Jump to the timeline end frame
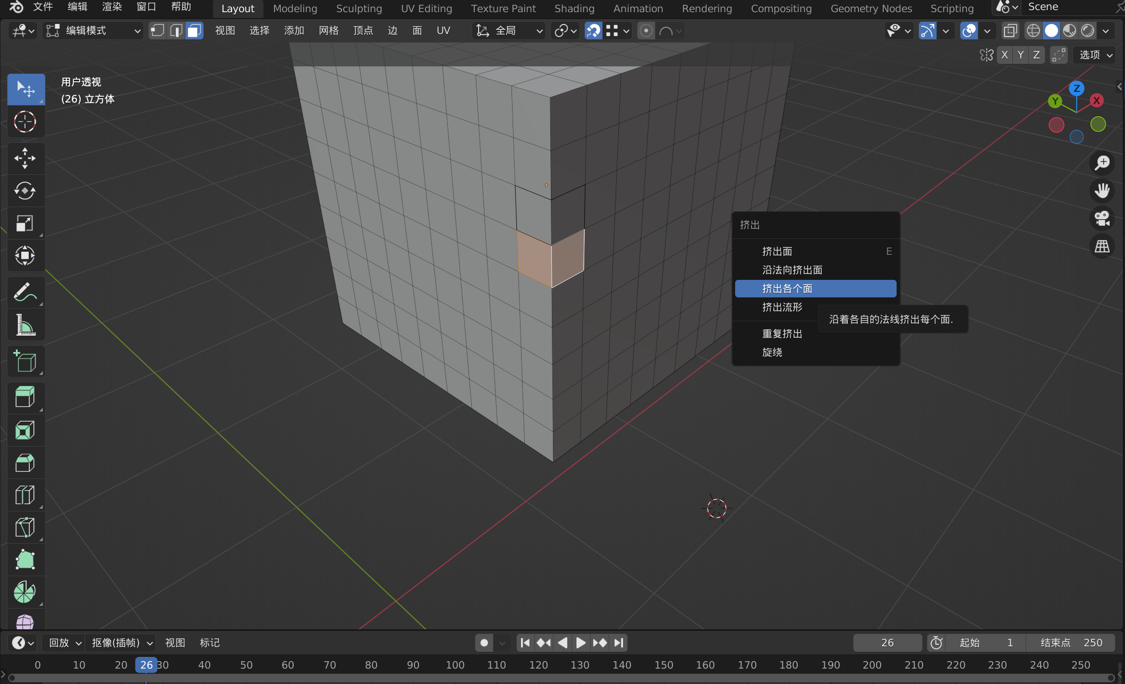The height and width of the screenshot is (684, 1125). (x=619, y=643)
